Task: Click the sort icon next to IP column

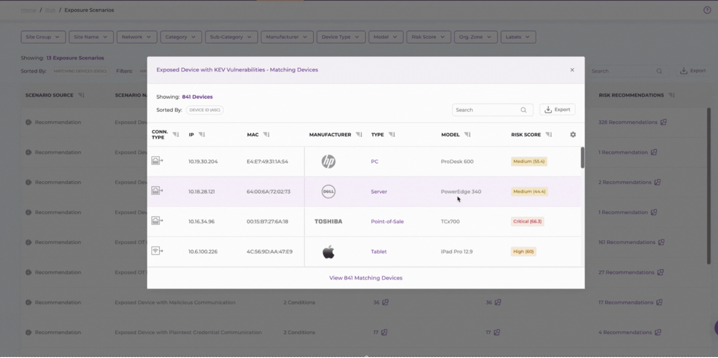Action: [x=202, y=135]
